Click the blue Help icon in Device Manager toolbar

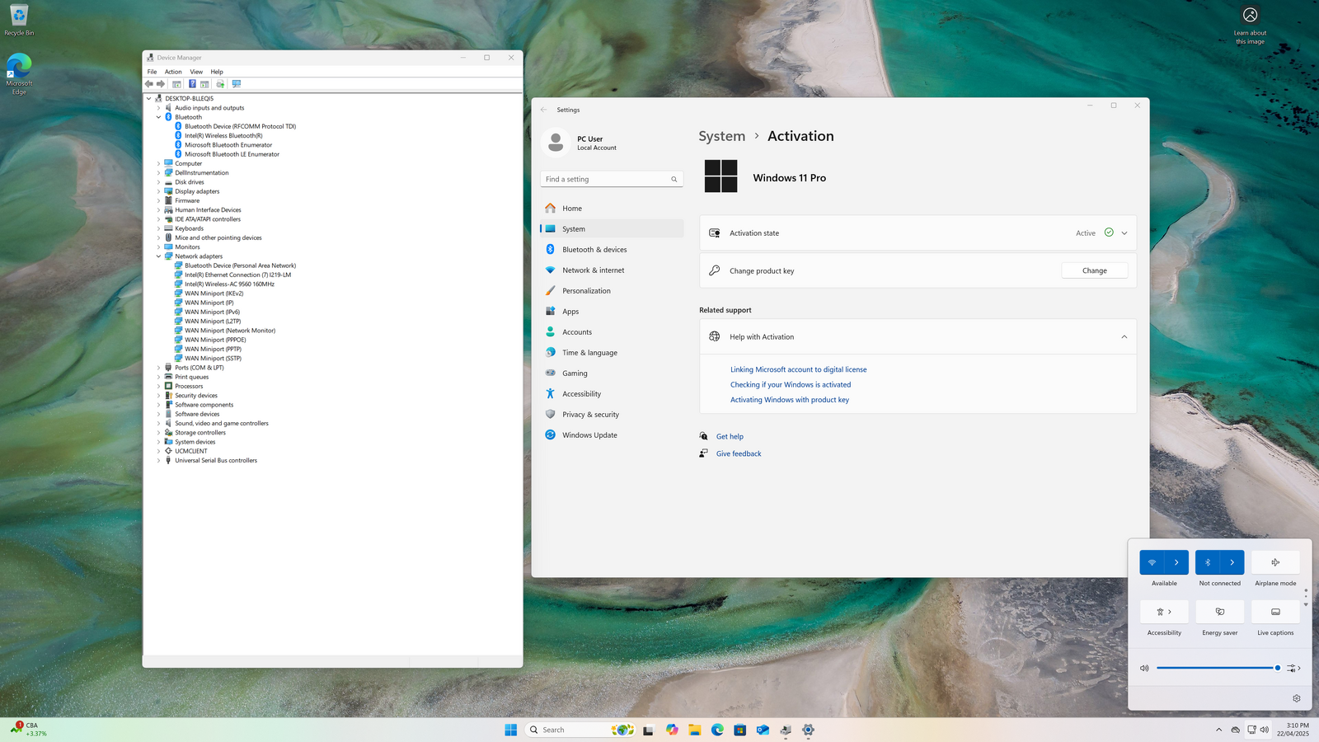coord(192,84)
